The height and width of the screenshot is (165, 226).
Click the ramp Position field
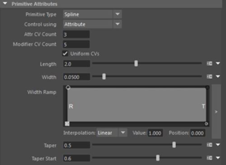198,133
